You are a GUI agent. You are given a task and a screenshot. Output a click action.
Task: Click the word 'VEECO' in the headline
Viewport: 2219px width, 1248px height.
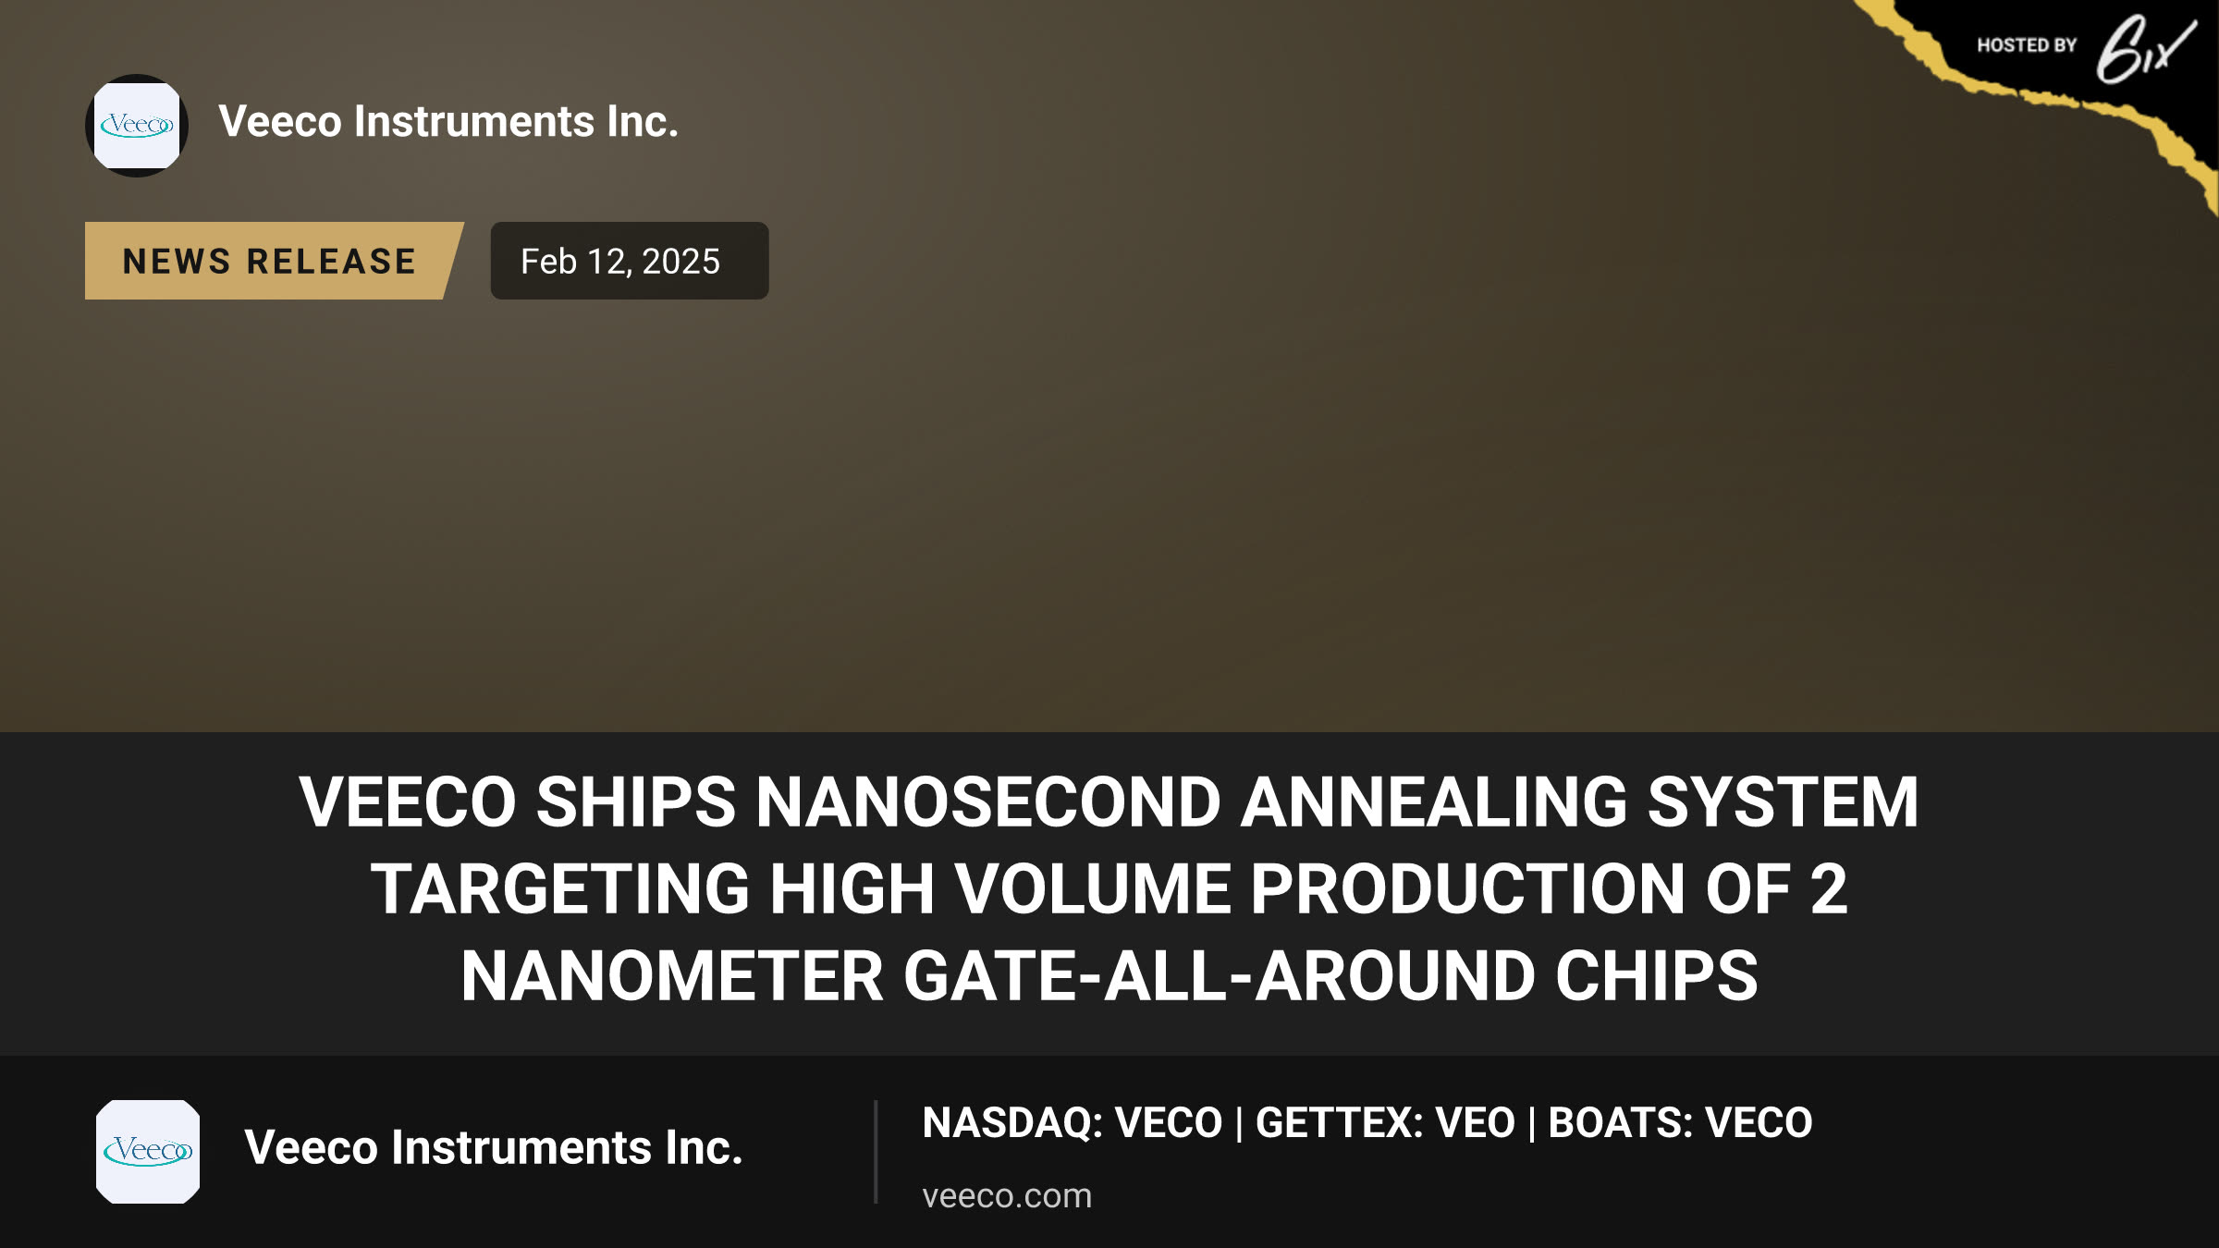click(x=407, y=801)
